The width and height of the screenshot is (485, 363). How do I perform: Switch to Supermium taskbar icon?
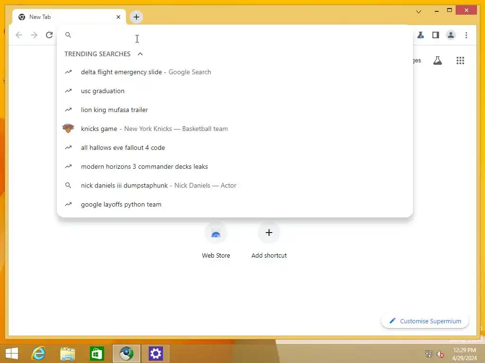(126, 354)
